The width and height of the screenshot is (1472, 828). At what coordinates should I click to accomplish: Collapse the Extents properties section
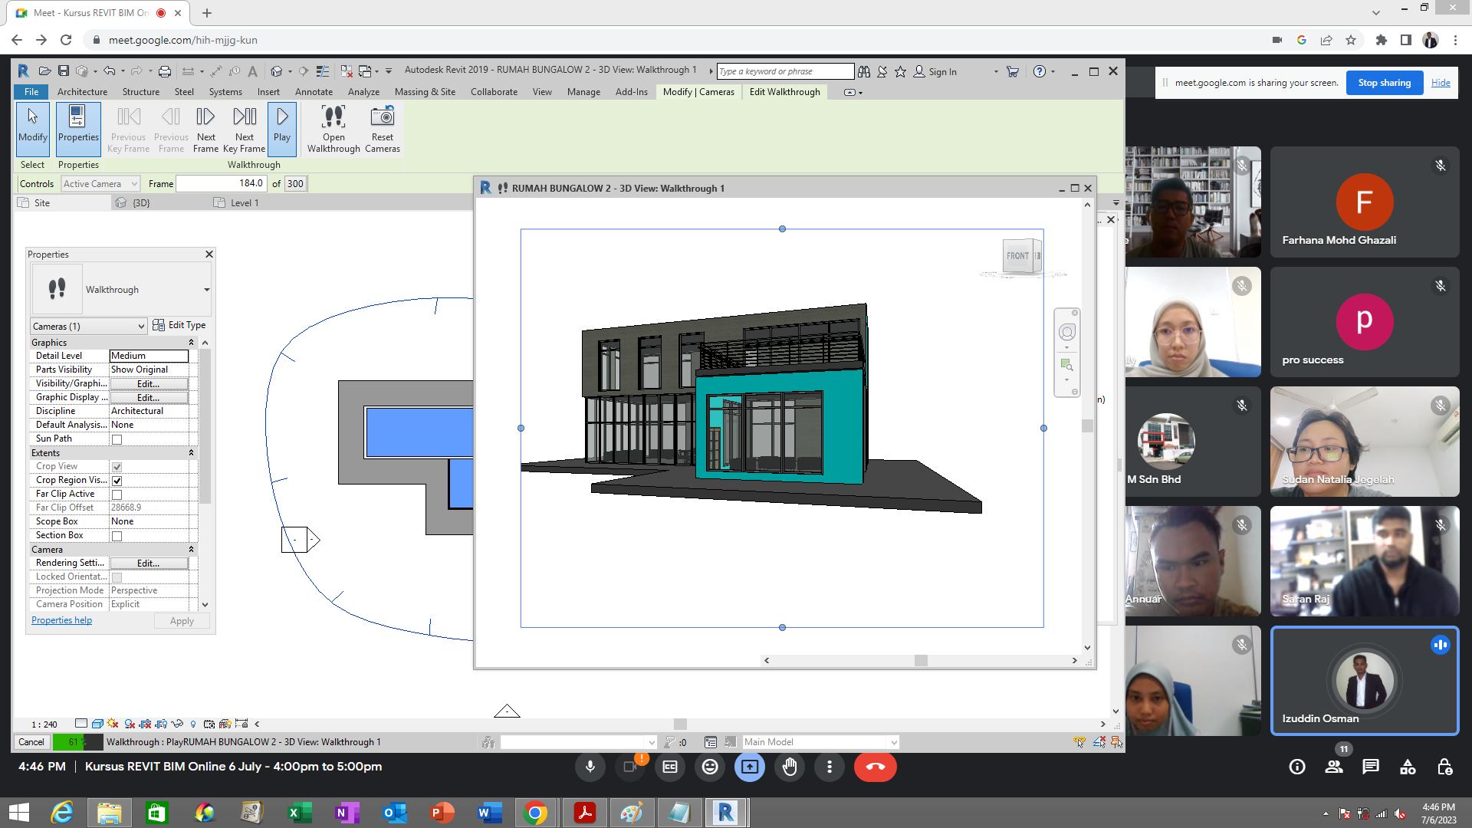pos(191,453)
